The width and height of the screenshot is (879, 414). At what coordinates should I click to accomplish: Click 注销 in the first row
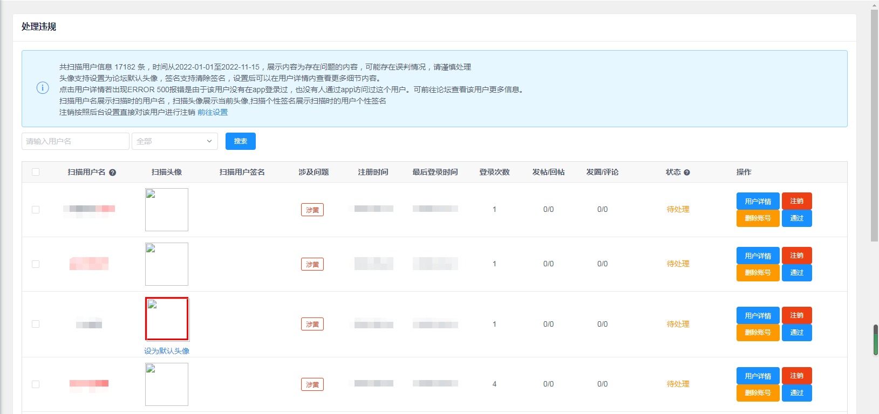pyautogui.click(x=797, y=201)
